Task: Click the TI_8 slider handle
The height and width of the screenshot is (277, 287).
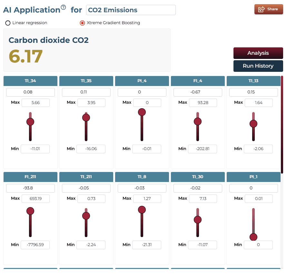Action: [142, 210]
